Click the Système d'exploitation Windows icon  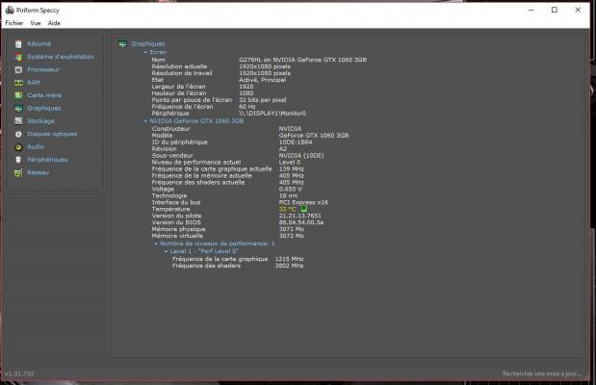18,57
